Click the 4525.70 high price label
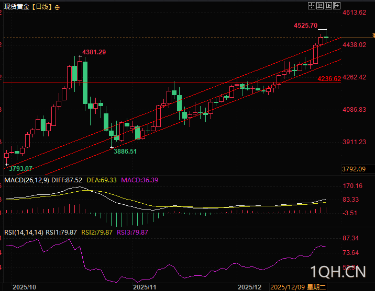Viewport: 375px width, 291px height. tap(305, 25)
